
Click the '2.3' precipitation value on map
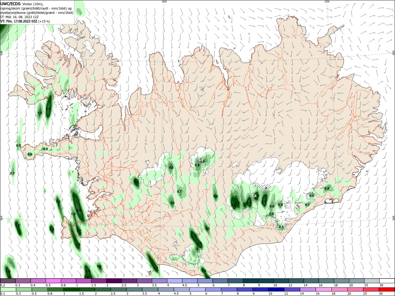coord(52,229)
